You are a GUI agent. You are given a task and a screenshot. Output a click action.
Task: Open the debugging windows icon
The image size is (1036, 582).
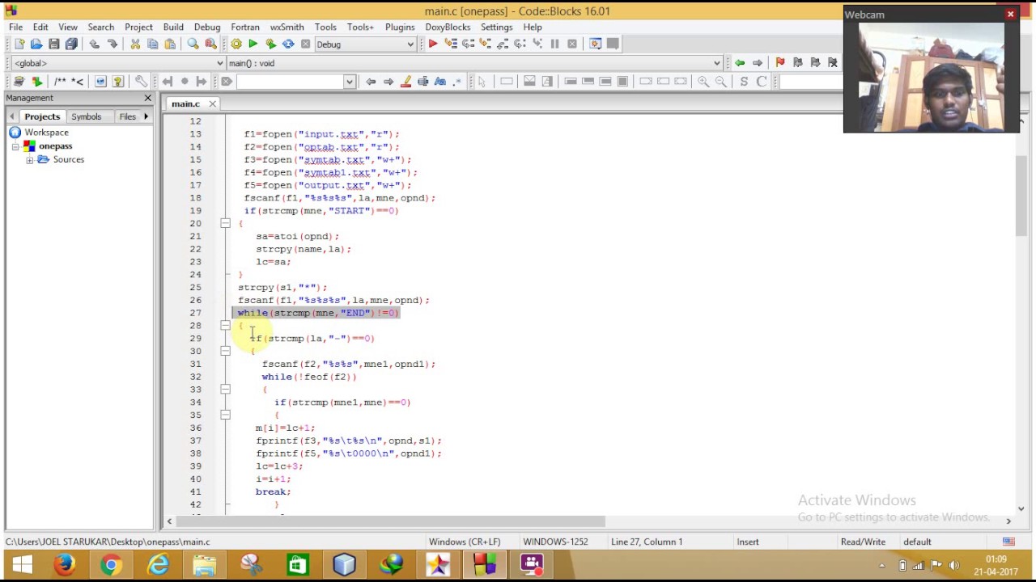(596, 44)
